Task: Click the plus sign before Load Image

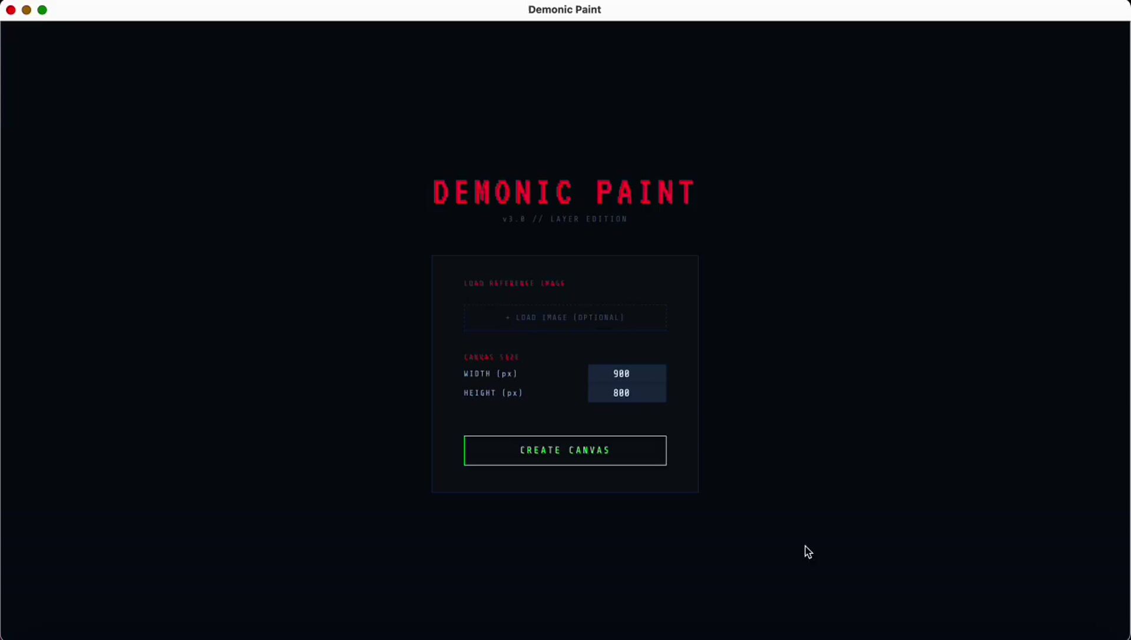Action: [x=508, y=318]
